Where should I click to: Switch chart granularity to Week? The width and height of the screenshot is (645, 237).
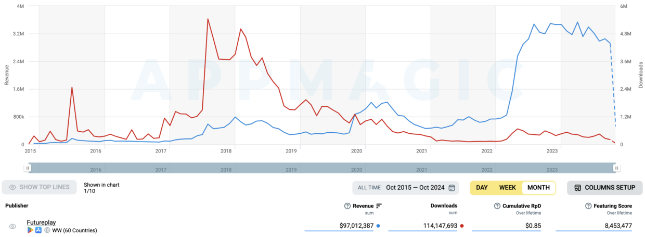click(507, 188)
